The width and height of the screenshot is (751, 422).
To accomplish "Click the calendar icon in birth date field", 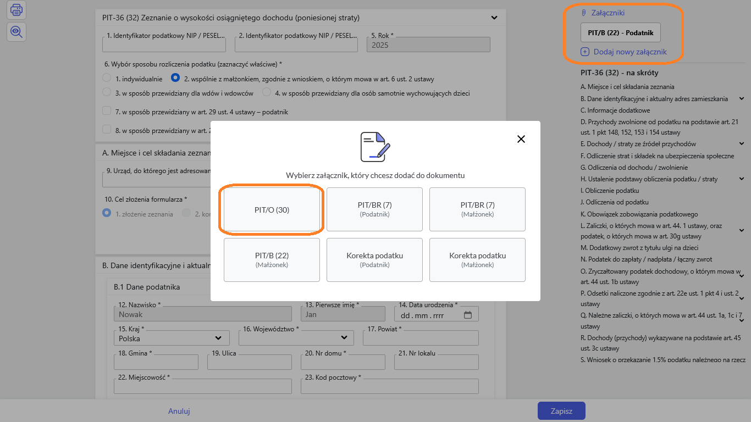I will pyautogui.click(x=468, y=315).
